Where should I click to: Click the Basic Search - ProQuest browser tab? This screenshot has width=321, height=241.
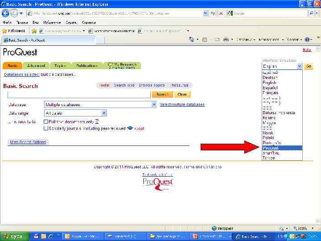tap(49, 40)
